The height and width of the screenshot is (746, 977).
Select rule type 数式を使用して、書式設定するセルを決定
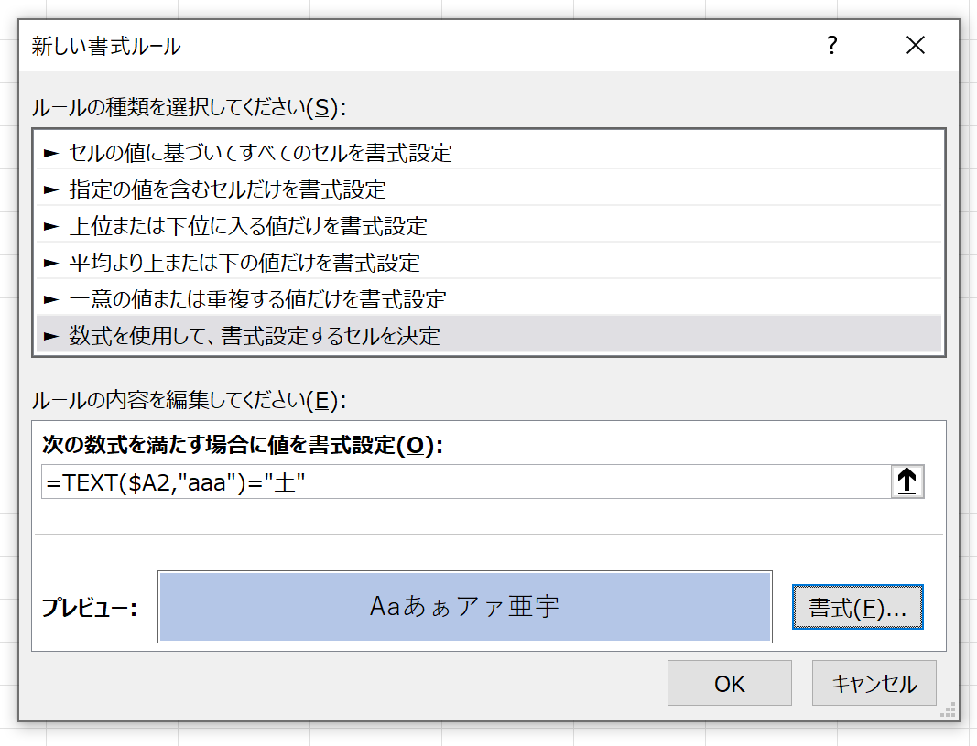point(489,336)
